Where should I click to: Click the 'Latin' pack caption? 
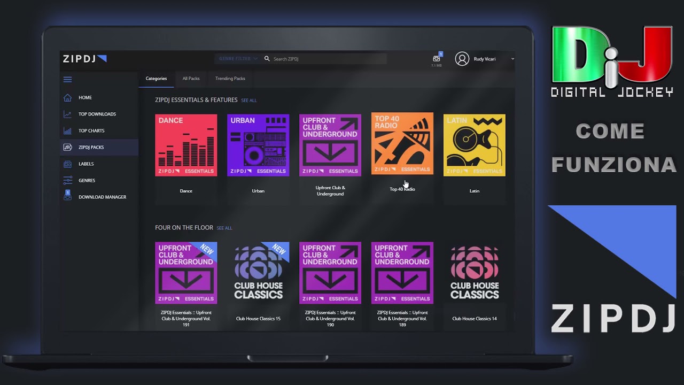[475, 191]
